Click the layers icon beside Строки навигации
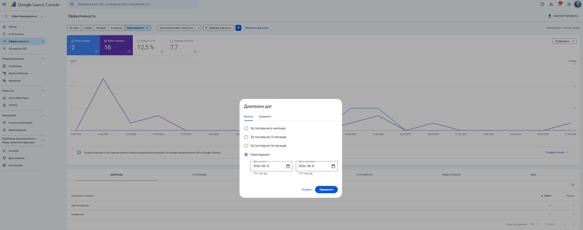583x230 pixels. (4, 122)
